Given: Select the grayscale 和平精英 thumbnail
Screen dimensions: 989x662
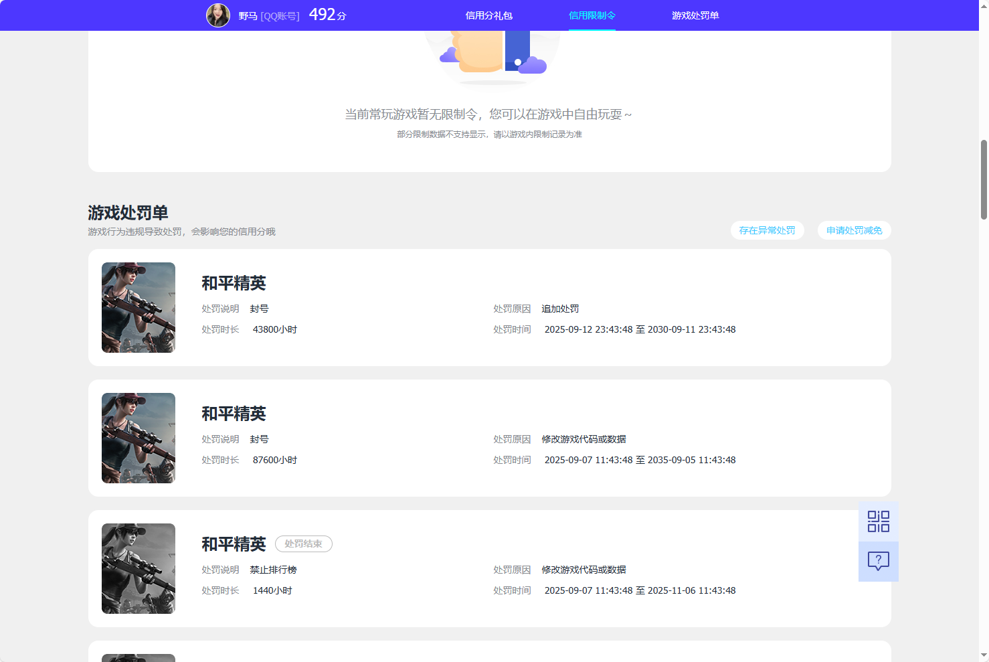Looking at the screenshot, I should click(139, 568).
